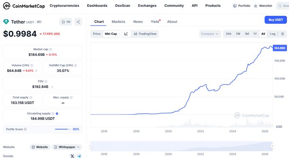This screenshot has height=158, width=289.
Task: Click the Tether USDT coin icon
Action: [6, 22]
